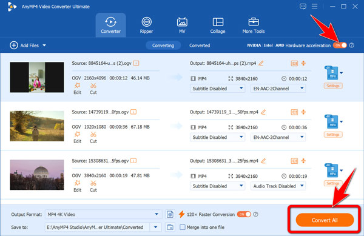Select the Converted sub-tab
Screen dimensions: 364x236
coord(200,46)
